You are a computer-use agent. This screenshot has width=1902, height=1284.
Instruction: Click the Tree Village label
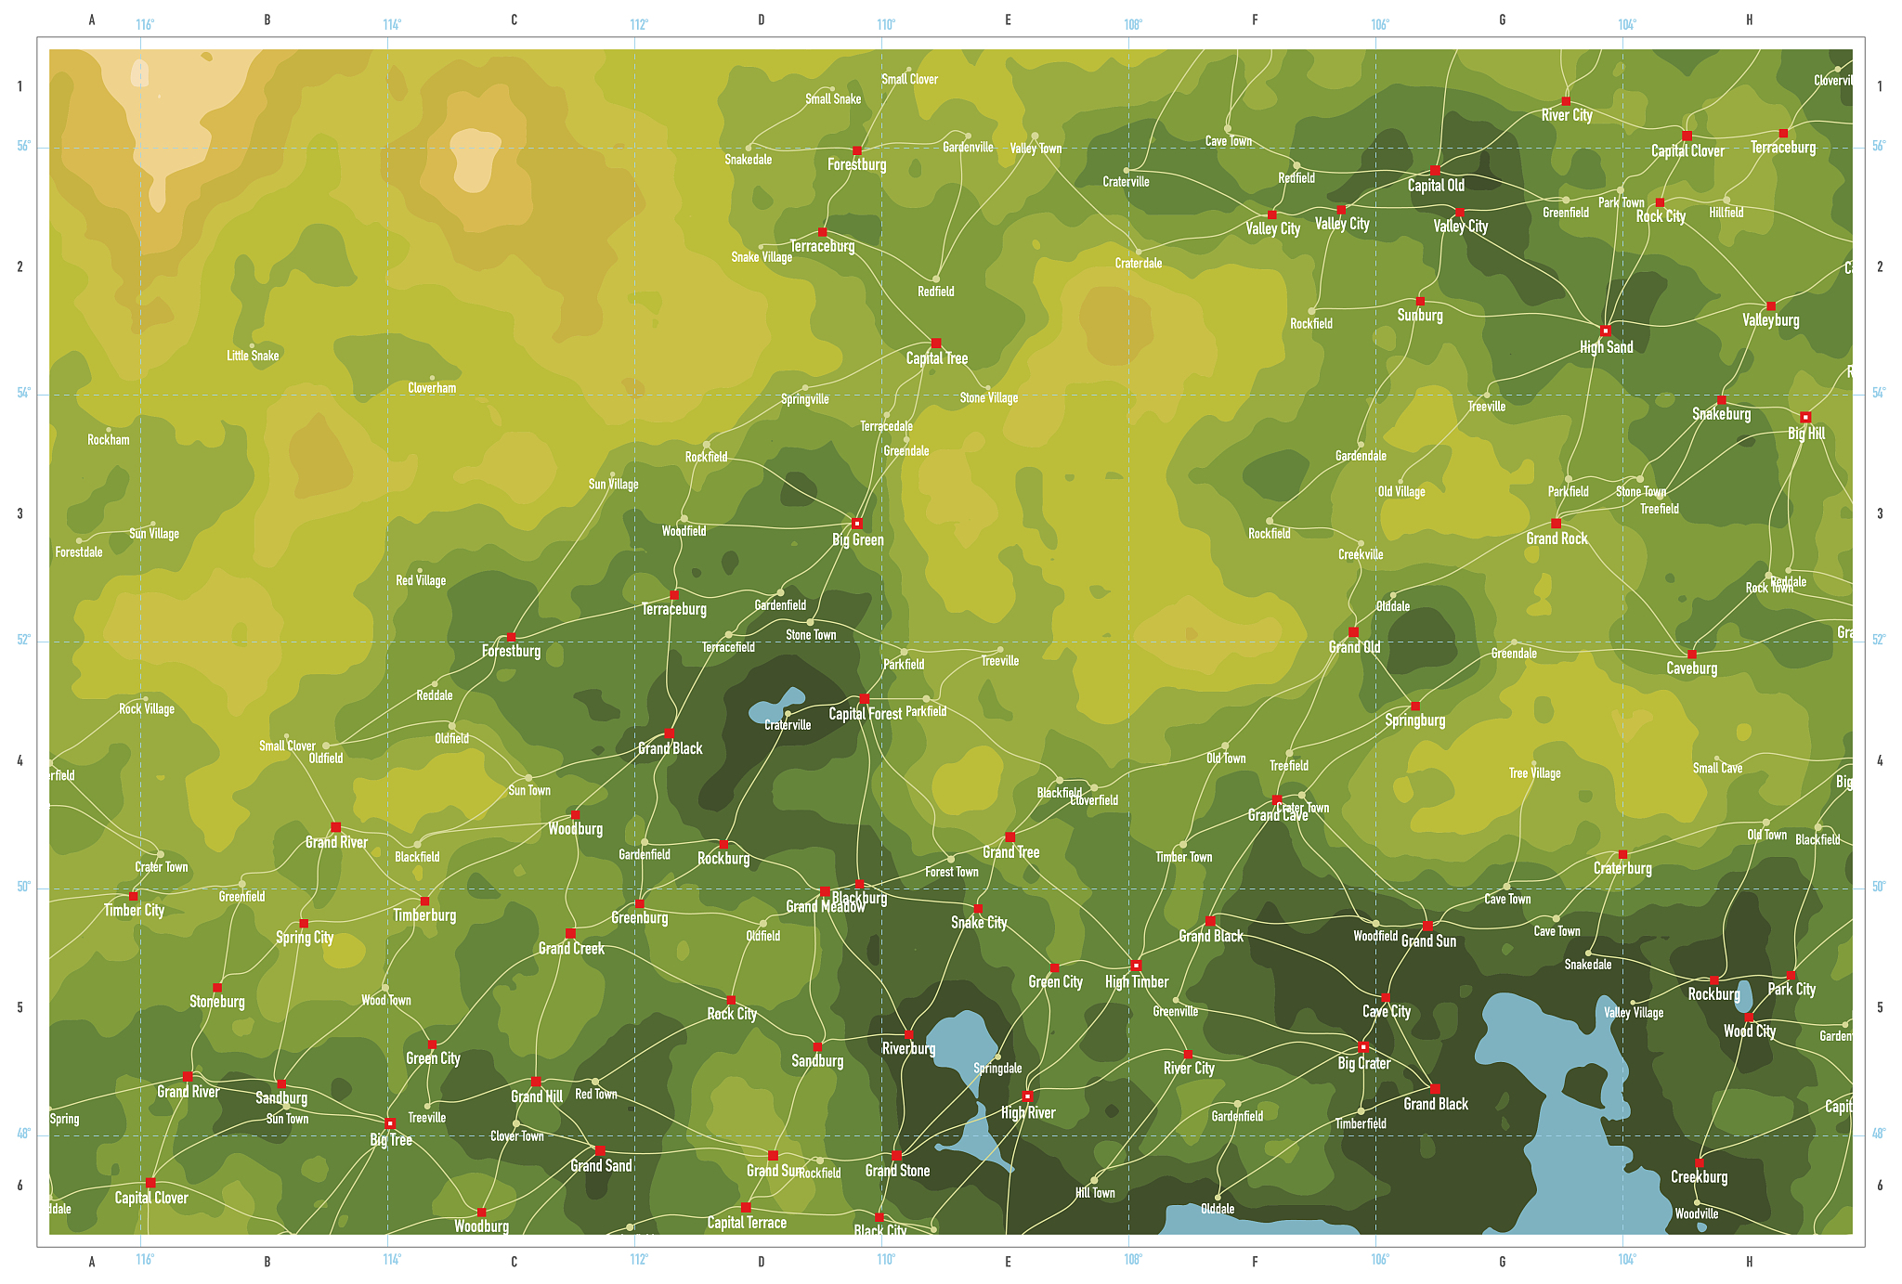tap(1535, 773)
